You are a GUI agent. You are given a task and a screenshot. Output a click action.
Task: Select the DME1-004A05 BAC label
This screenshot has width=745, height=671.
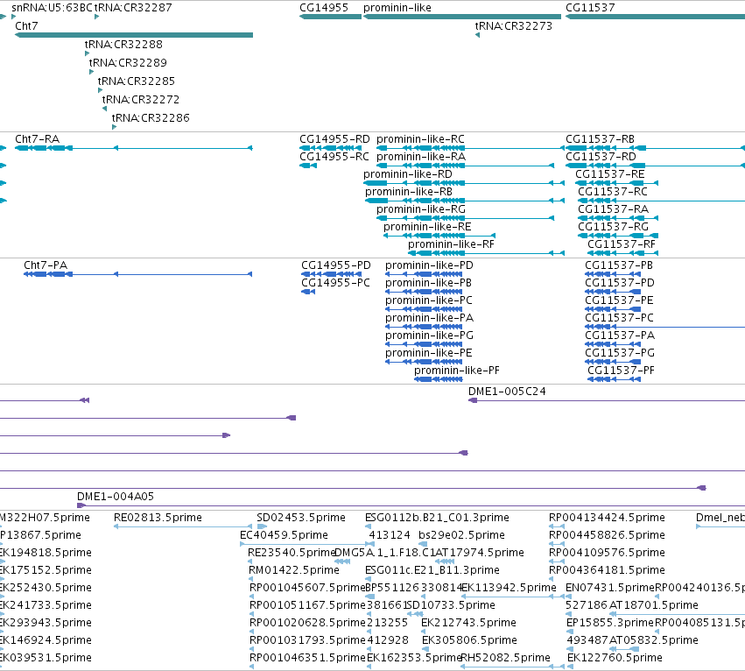pos(116,497)
